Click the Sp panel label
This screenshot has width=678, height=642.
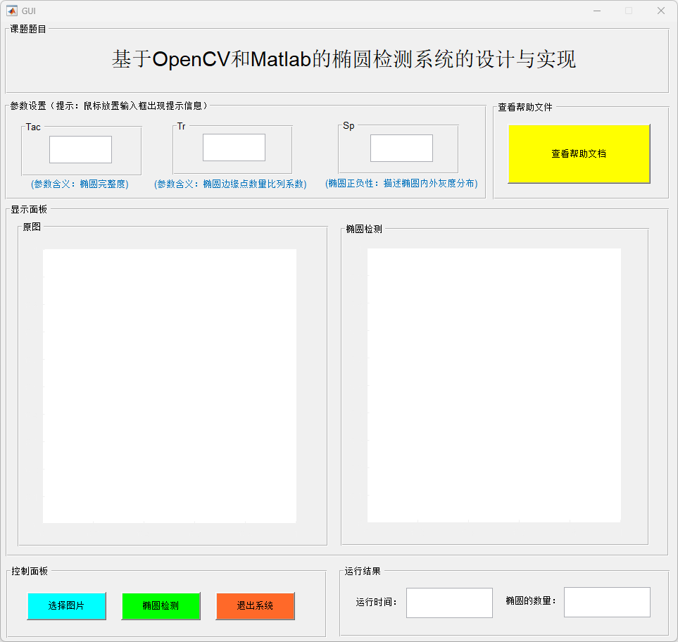coord(349,126)
